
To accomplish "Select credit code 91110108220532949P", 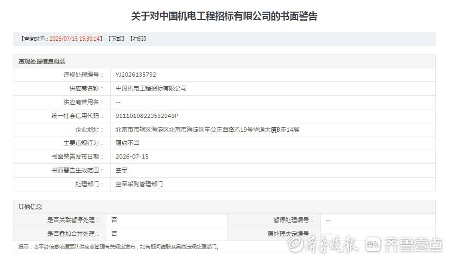I will pos(147,116).
